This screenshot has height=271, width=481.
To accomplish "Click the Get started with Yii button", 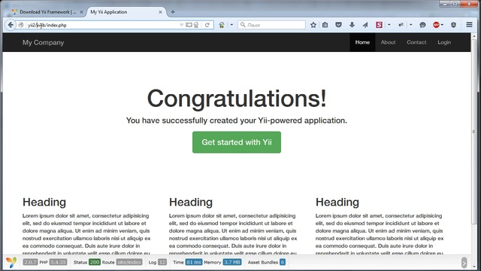I will click(x=237, y=142).
